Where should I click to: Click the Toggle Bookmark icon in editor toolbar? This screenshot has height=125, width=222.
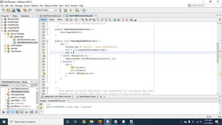(110, 20)
